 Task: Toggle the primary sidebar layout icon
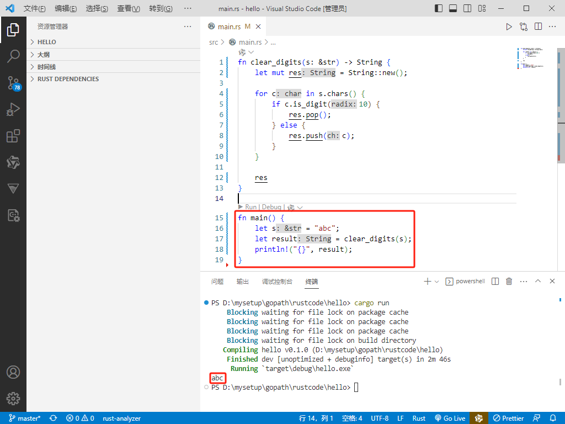coord(439,8)
